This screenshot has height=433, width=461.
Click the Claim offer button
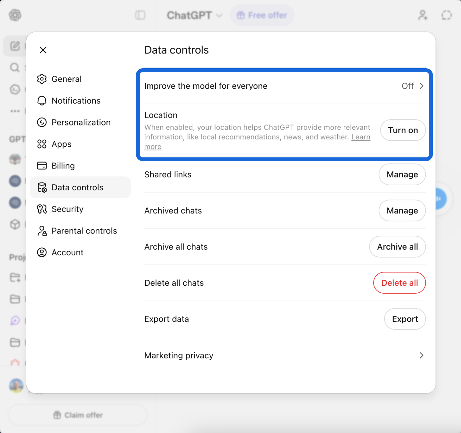[78, 415]
